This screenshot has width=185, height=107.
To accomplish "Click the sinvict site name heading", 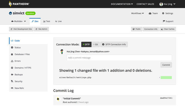I will point(18,13).
